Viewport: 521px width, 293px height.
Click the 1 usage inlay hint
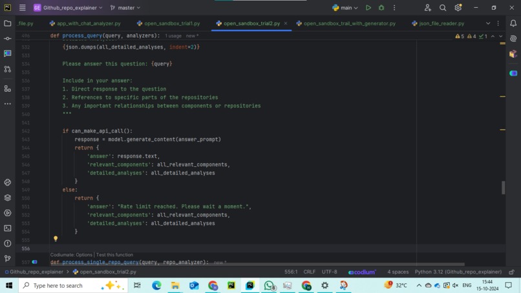[173, 36]
